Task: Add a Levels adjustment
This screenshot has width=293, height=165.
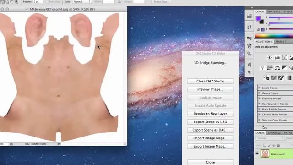Action: tap(277, 57)
